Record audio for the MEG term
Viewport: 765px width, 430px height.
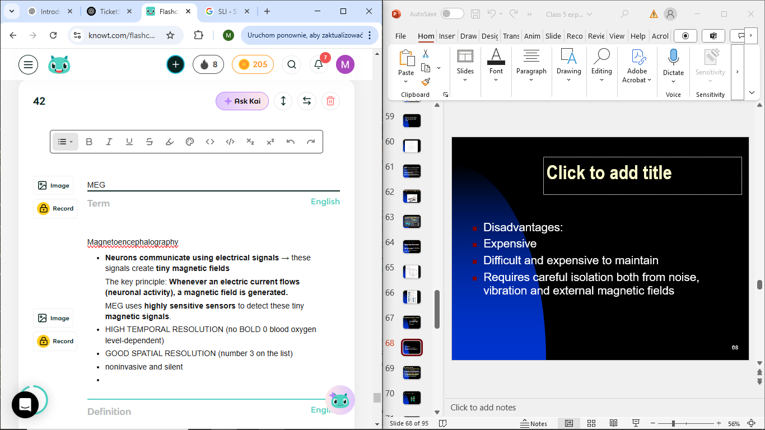[x=55, y=208]
